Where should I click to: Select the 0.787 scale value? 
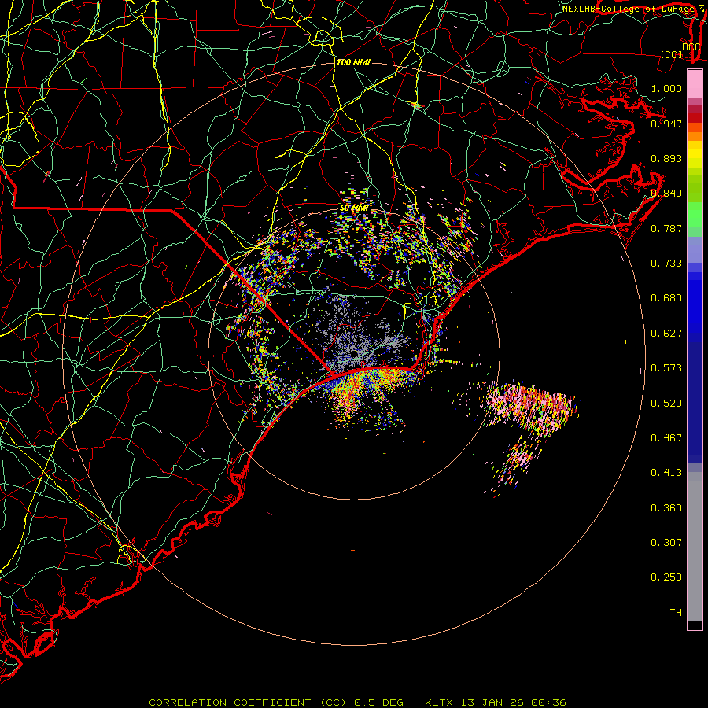coord(666,228)
